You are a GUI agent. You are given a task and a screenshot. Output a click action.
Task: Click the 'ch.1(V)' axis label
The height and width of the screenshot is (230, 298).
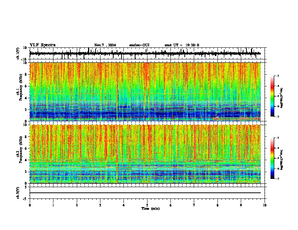[18, 53]
